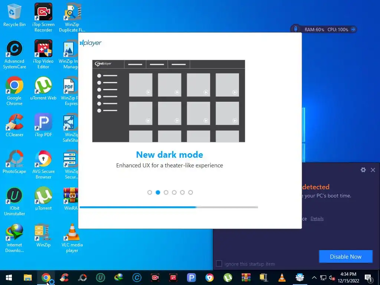The height and width of the screenshot is (285, 380).
Task: Open the Action Center notifications
Action: coord(368,278)
